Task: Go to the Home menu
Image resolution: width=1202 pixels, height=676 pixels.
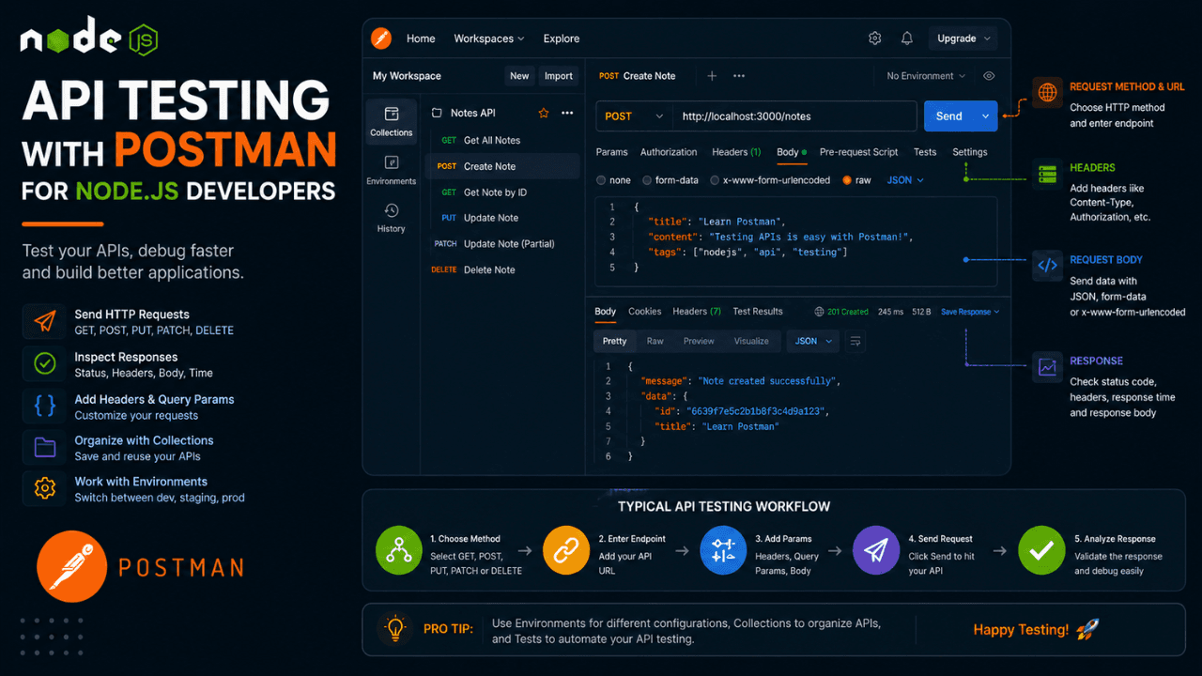Action: [421, 38]
